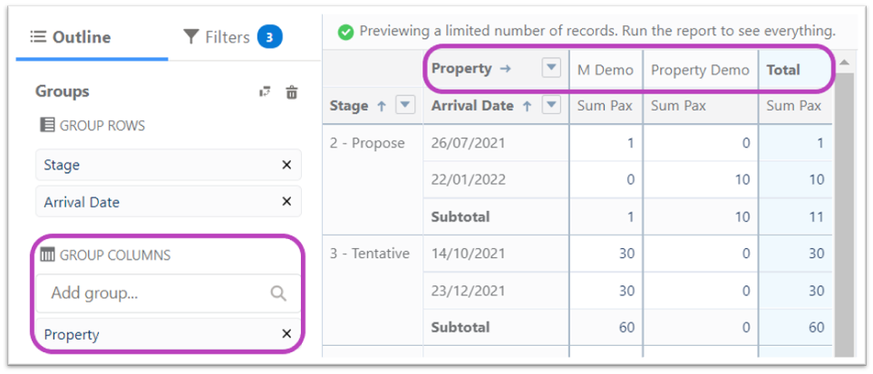Switch to the Filters tab
Image resolution: width=873 pixels, height=374 pixels.
pyautogui.click(x=233, y=37)
